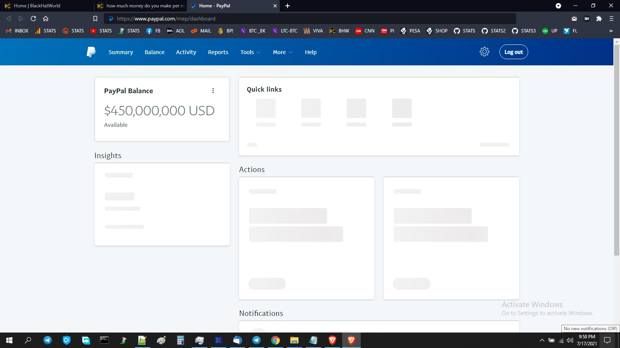
Task: Open File Explorer from the taskbar
Action: point(294,340)
